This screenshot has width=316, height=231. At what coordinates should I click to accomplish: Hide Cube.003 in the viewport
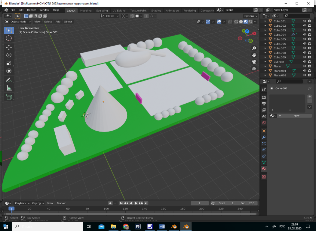pos(305,30)
